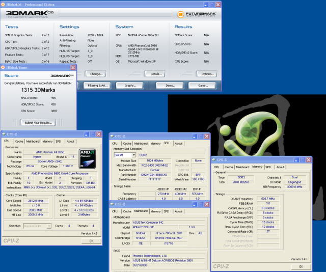Close the 3DMark06 main window
This screenshot has height=272, width=326.
(x=218, y=5)
